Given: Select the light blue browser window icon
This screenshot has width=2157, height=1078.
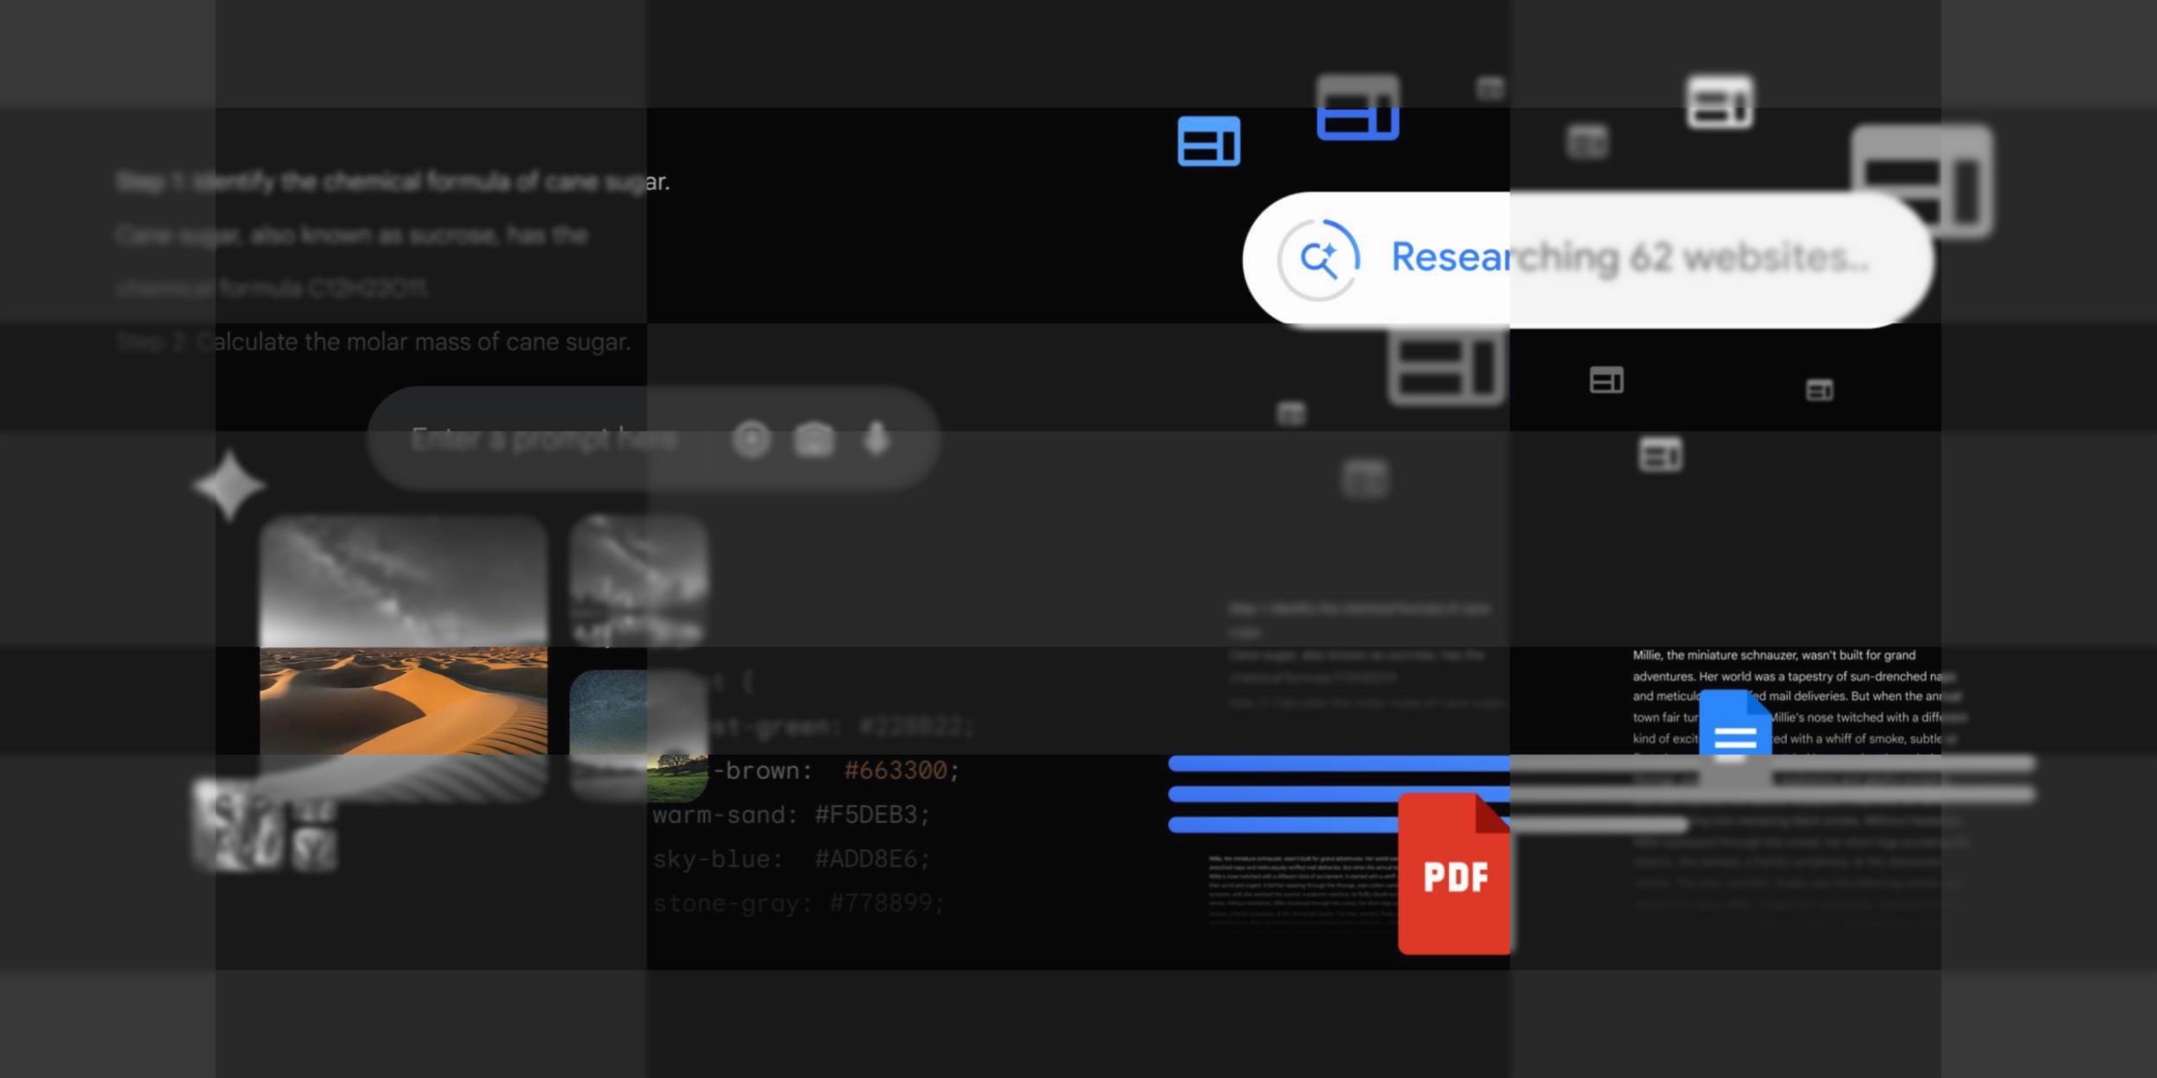Looking at the screenshot, I should click(x=1209, y=141).
